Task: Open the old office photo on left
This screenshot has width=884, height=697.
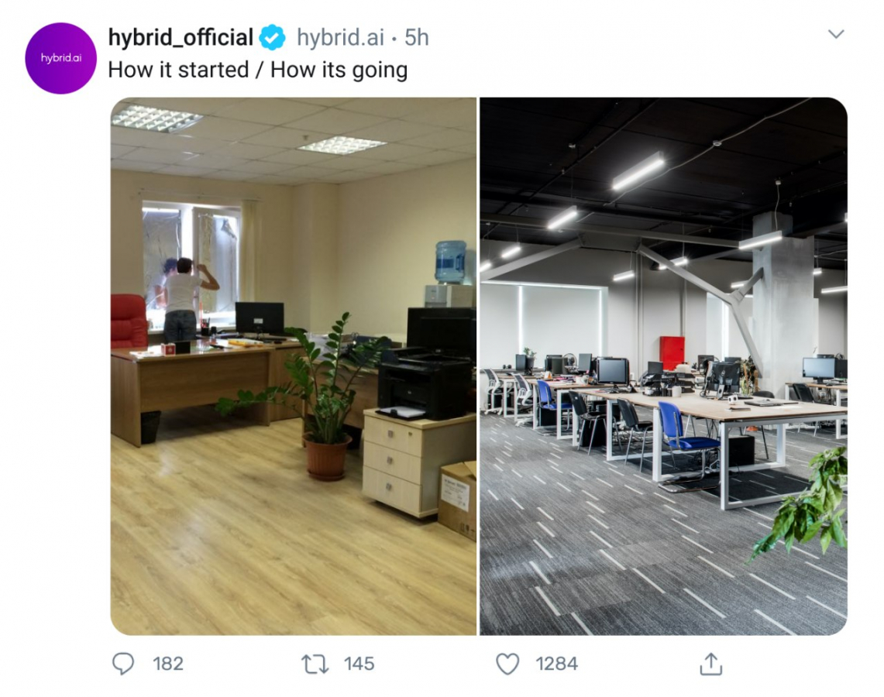Action: (x=293, y=366)
